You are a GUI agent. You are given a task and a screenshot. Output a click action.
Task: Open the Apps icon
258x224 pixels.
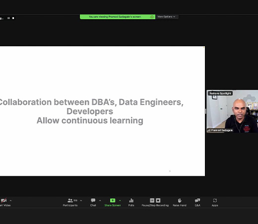(x=215, y=201)
